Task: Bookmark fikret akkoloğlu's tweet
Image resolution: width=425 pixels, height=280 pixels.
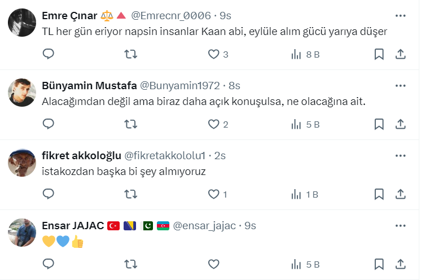Action: pos(379,194)
